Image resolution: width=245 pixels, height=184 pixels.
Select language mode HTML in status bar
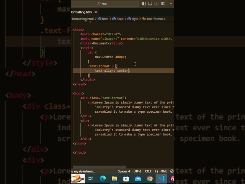pos(163,171)
